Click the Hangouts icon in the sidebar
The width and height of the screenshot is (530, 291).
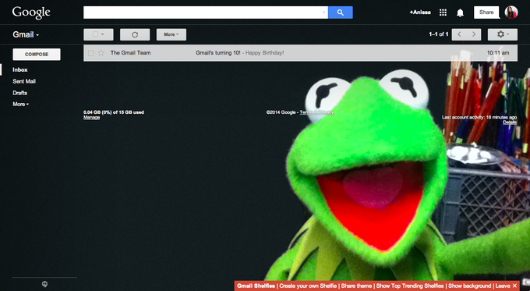click(x=44, y=284)
